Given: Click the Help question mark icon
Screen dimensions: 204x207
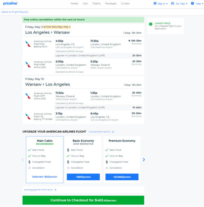Looking at the screenshot, I should coord(192,3).
